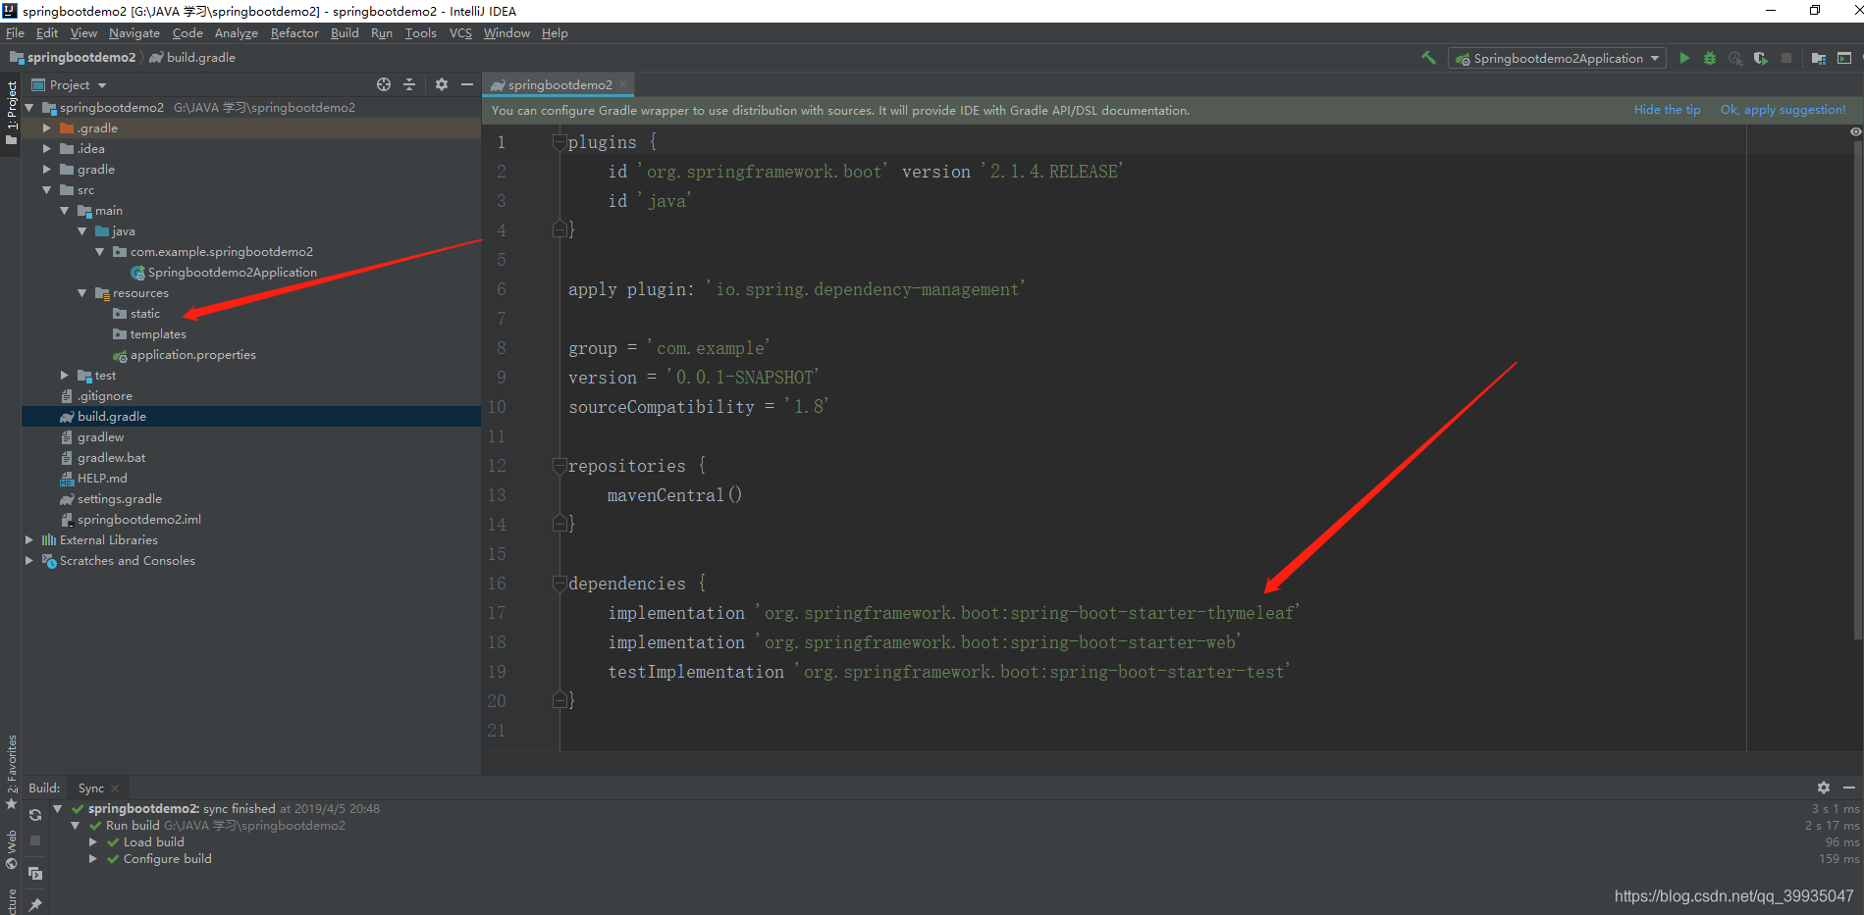1864x915 pixels.
Task: Open the Refactor menu
Action: coord(294,33)
